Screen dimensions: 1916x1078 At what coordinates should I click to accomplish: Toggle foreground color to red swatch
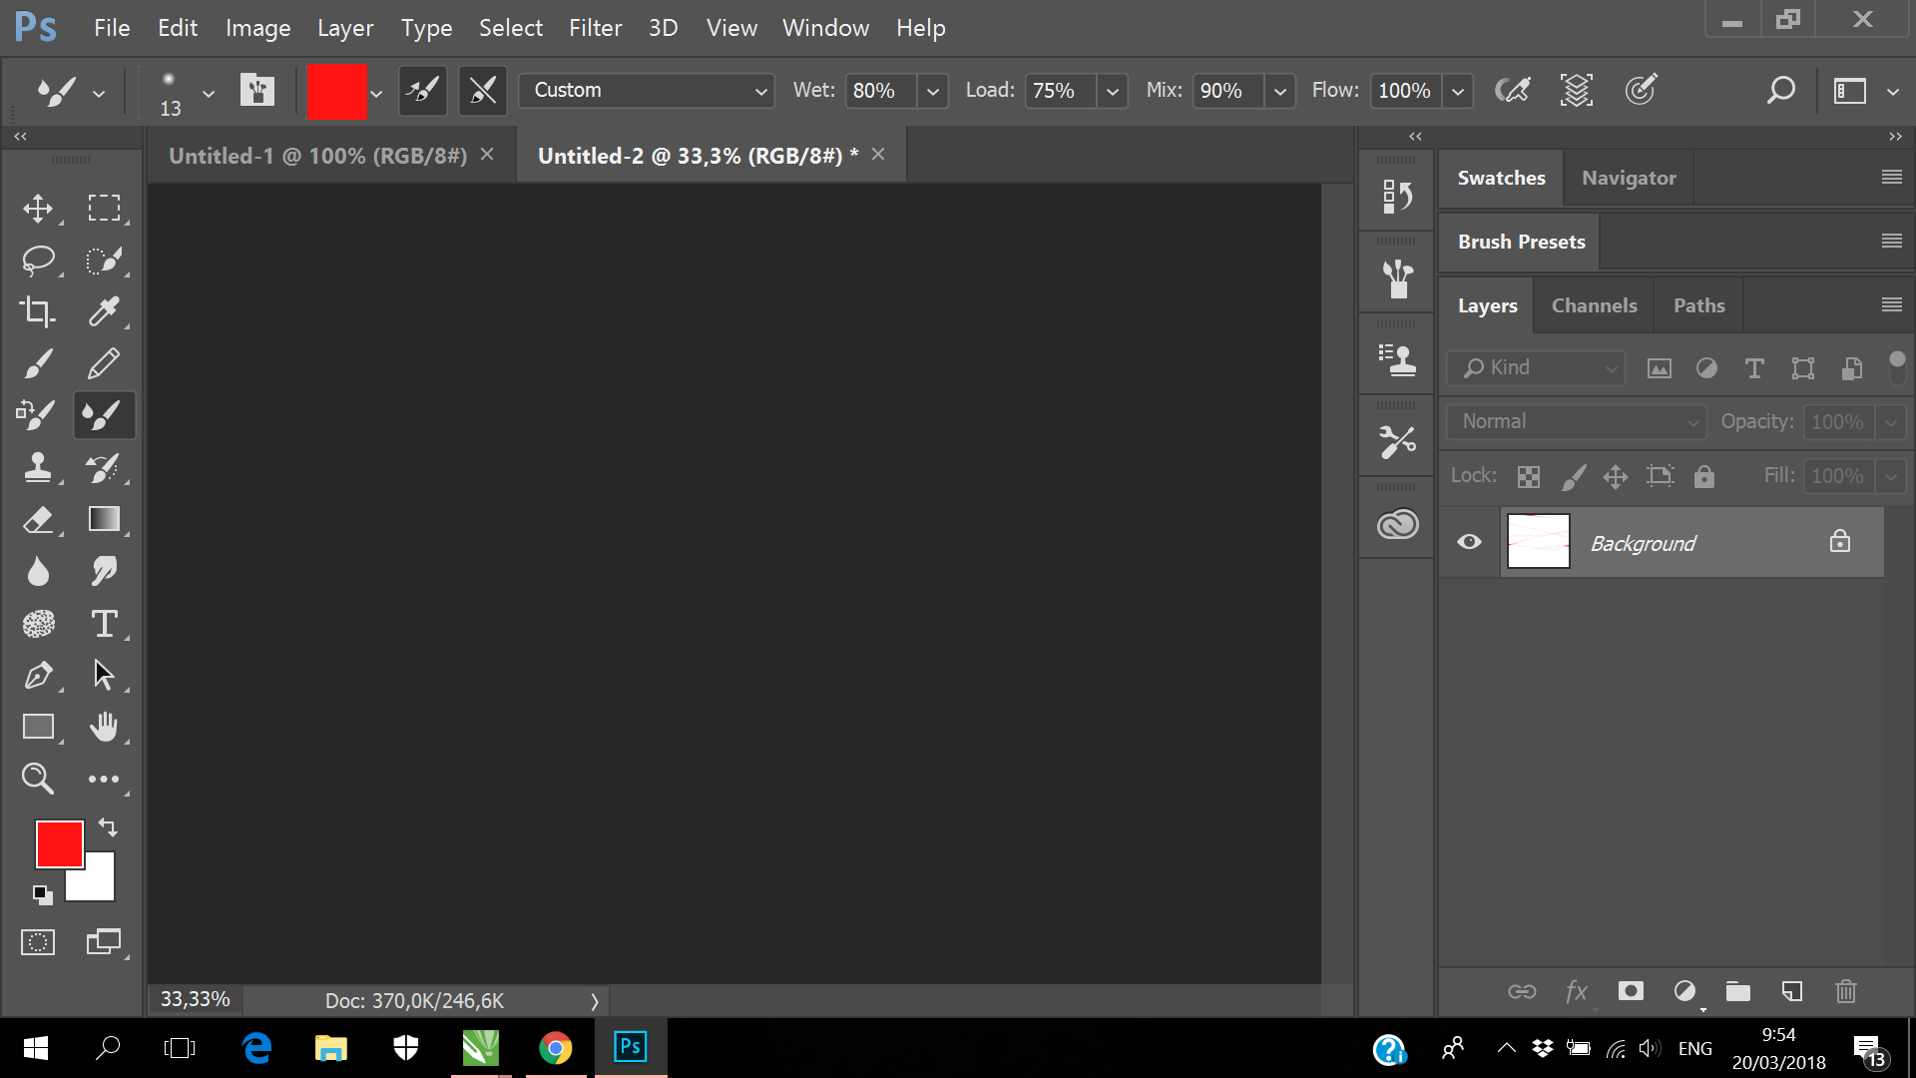[x=58, y=843]
